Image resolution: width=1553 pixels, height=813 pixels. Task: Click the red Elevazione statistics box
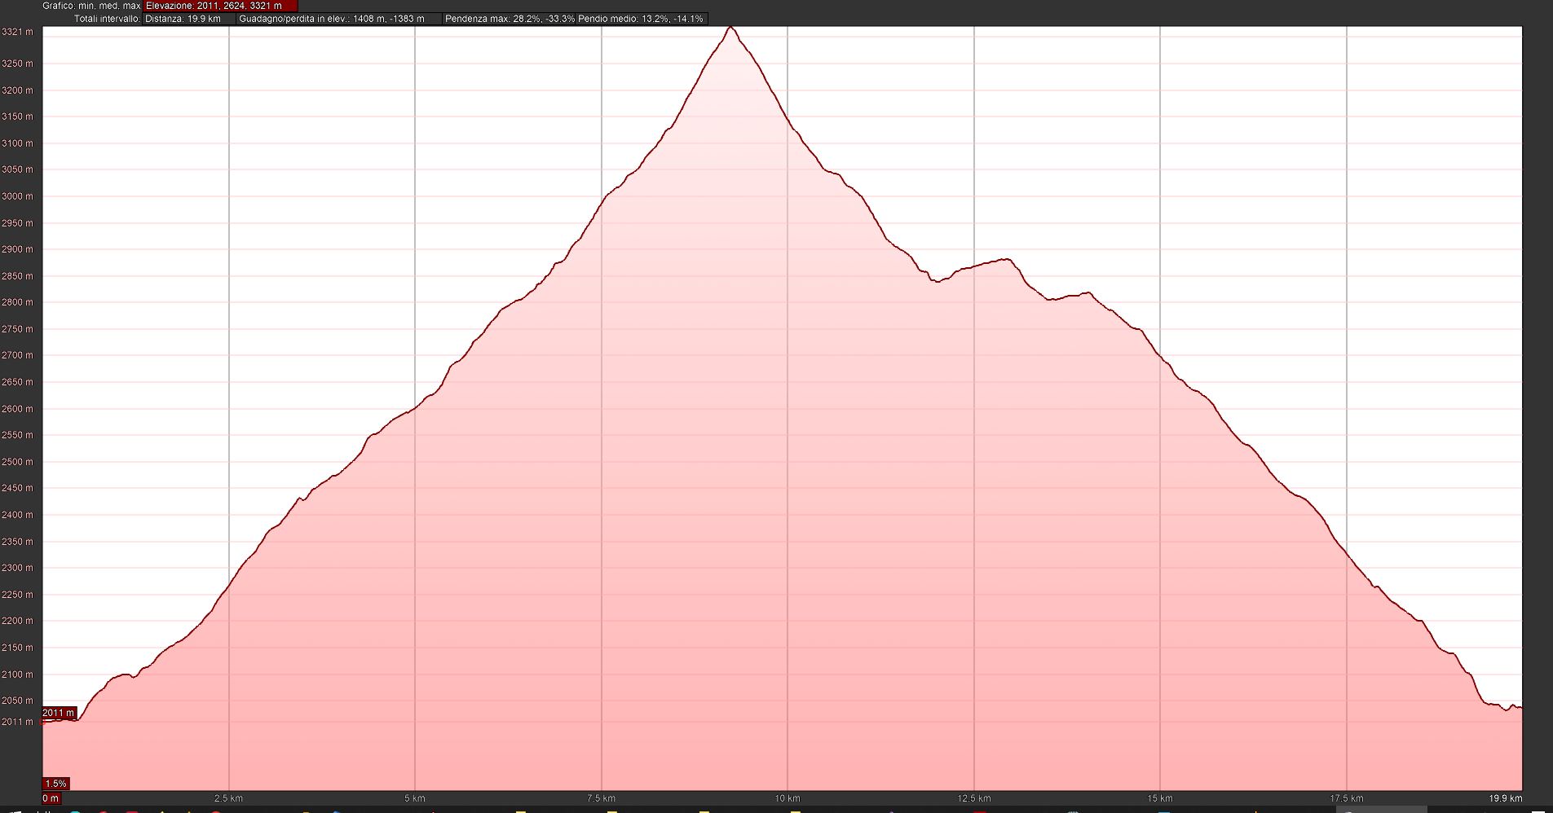point(220,6)
